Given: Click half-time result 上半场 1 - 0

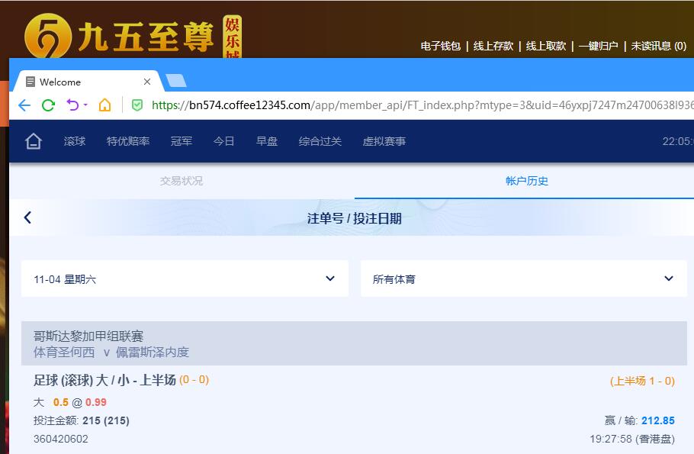Looking at the screenshot, I should (642, 381).
